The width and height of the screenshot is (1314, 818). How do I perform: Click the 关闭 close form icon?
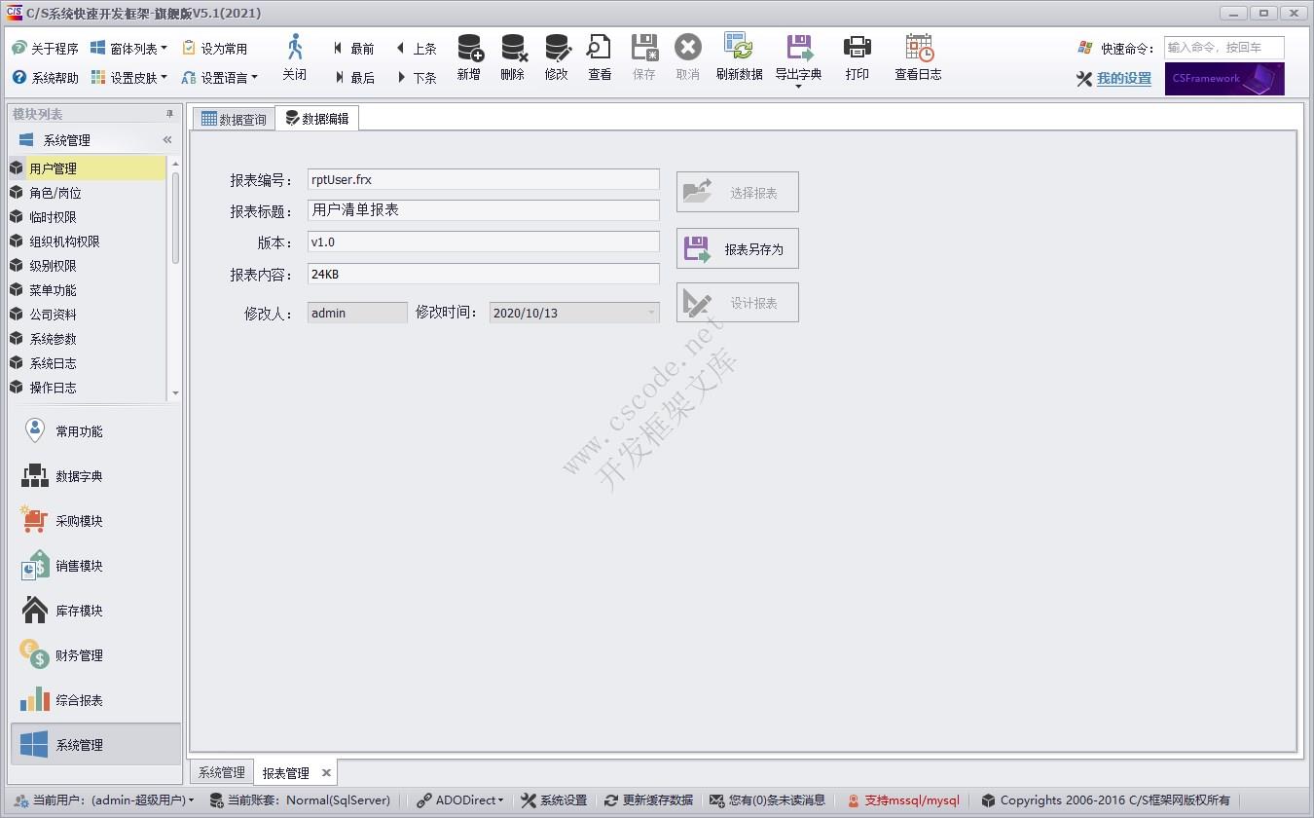click(295, 58)
